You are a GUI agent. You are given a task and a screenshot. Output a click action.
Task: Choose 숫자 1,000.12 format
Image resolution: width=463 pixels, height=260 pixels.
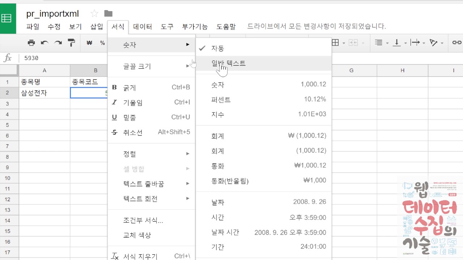[264, 85]
